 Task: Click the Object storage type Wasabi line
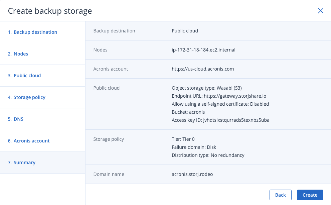click(206, 88)
